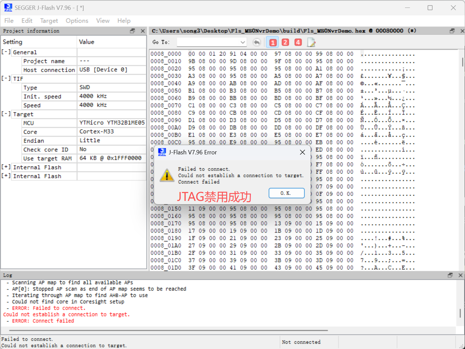
Task: Open the Edit menu
Action: click(27, 21)
